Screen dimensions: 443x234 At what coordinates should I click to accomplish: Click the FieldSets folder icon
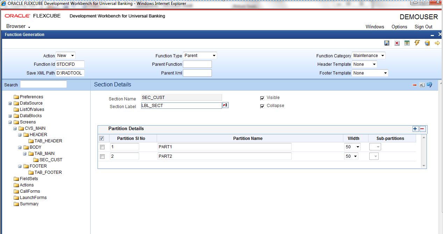point(16,179)
